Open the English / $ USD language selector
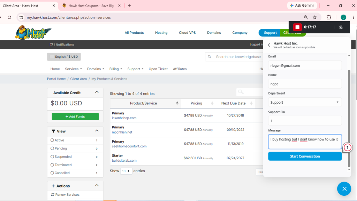This screenshot has height=201, width=357. point(64,57)
